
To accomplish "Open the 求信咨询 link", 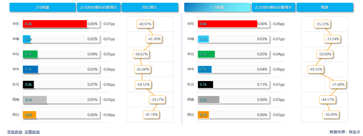I will 15,132.
